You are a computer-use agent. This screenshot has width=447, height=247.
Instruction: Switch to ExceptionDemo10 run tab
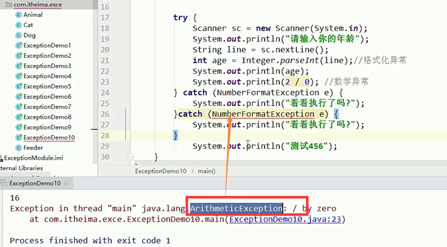pyautogui.click(x=35, y=183)
